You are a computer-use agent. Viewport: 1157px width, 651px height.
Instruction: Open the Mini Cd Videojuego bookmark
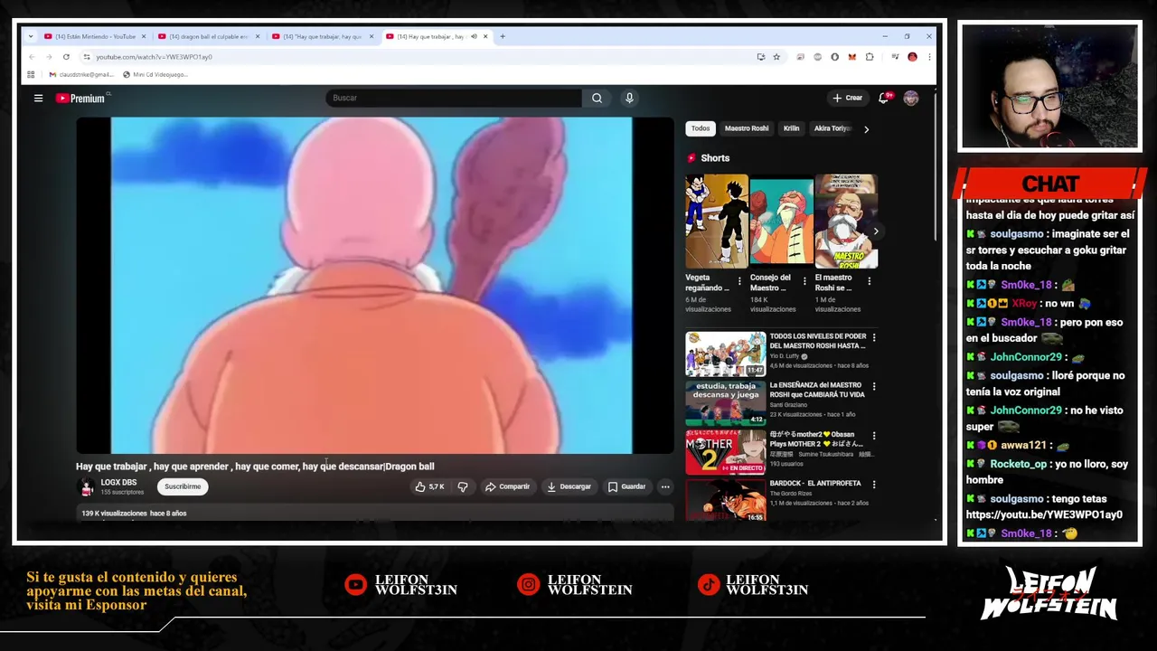coord(155,75)
